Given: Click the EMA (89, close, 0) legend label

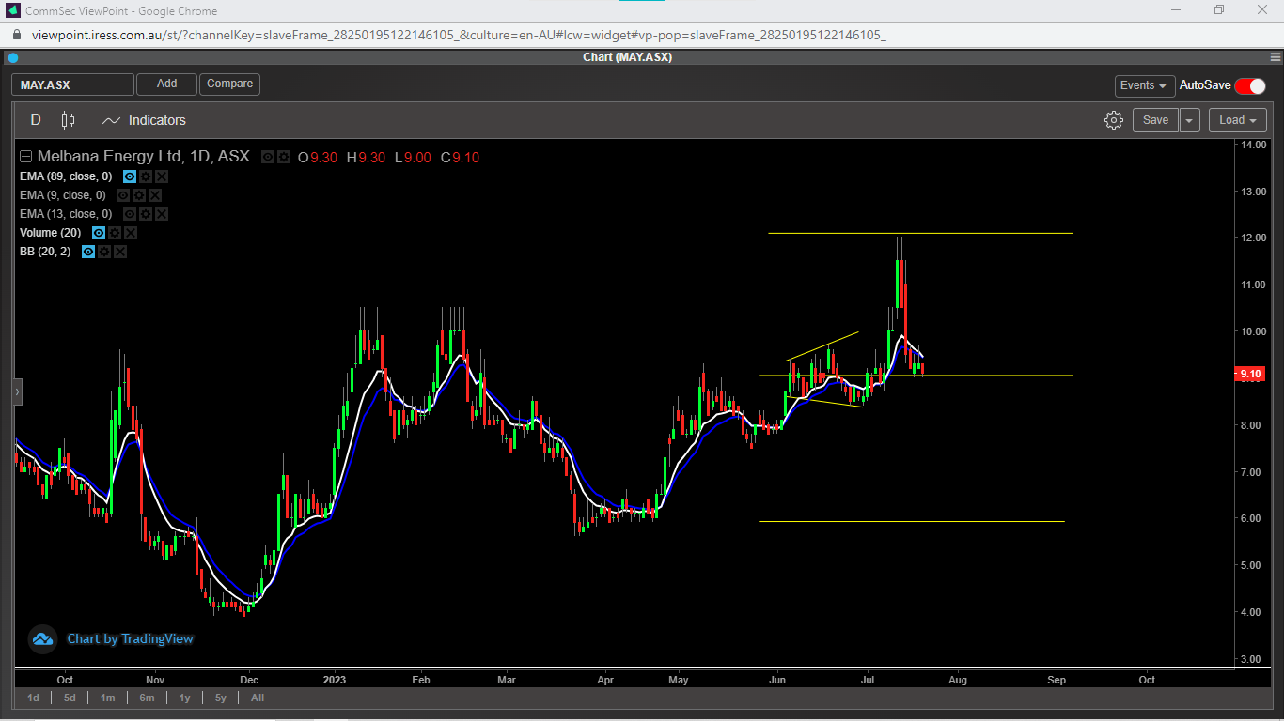Looking at the screenshot, I should [x=66, y=176].
